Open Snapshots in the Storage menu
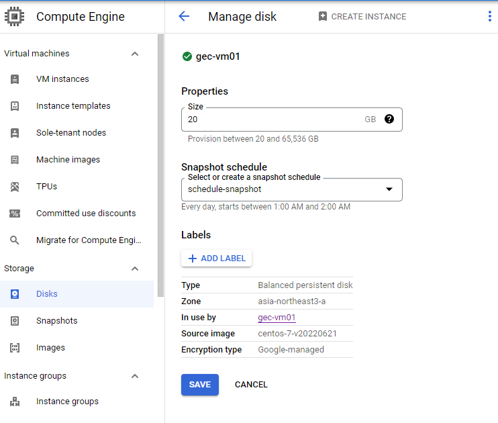This screenshot has height=423, width=498. pyautogui.click(x=77, y=321)
